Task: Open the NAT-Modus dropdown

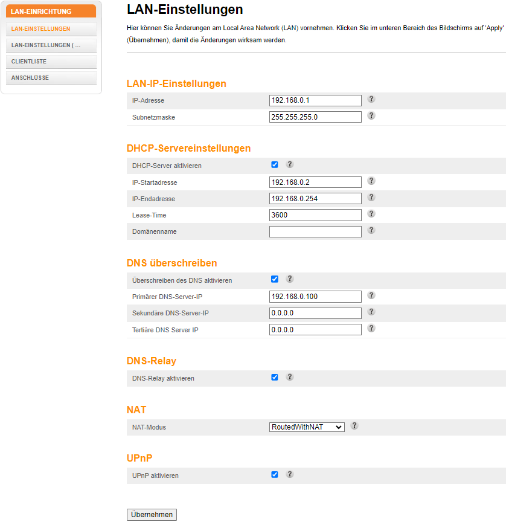Action: [307, 427]
